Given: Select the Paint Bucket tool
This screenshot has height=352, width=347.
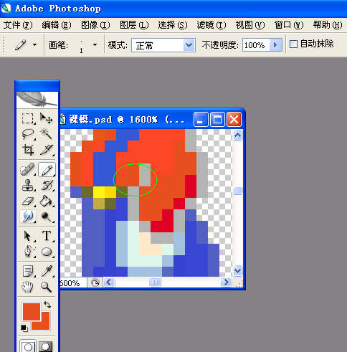Looking at the screenshot, I should tap(47, 201).
